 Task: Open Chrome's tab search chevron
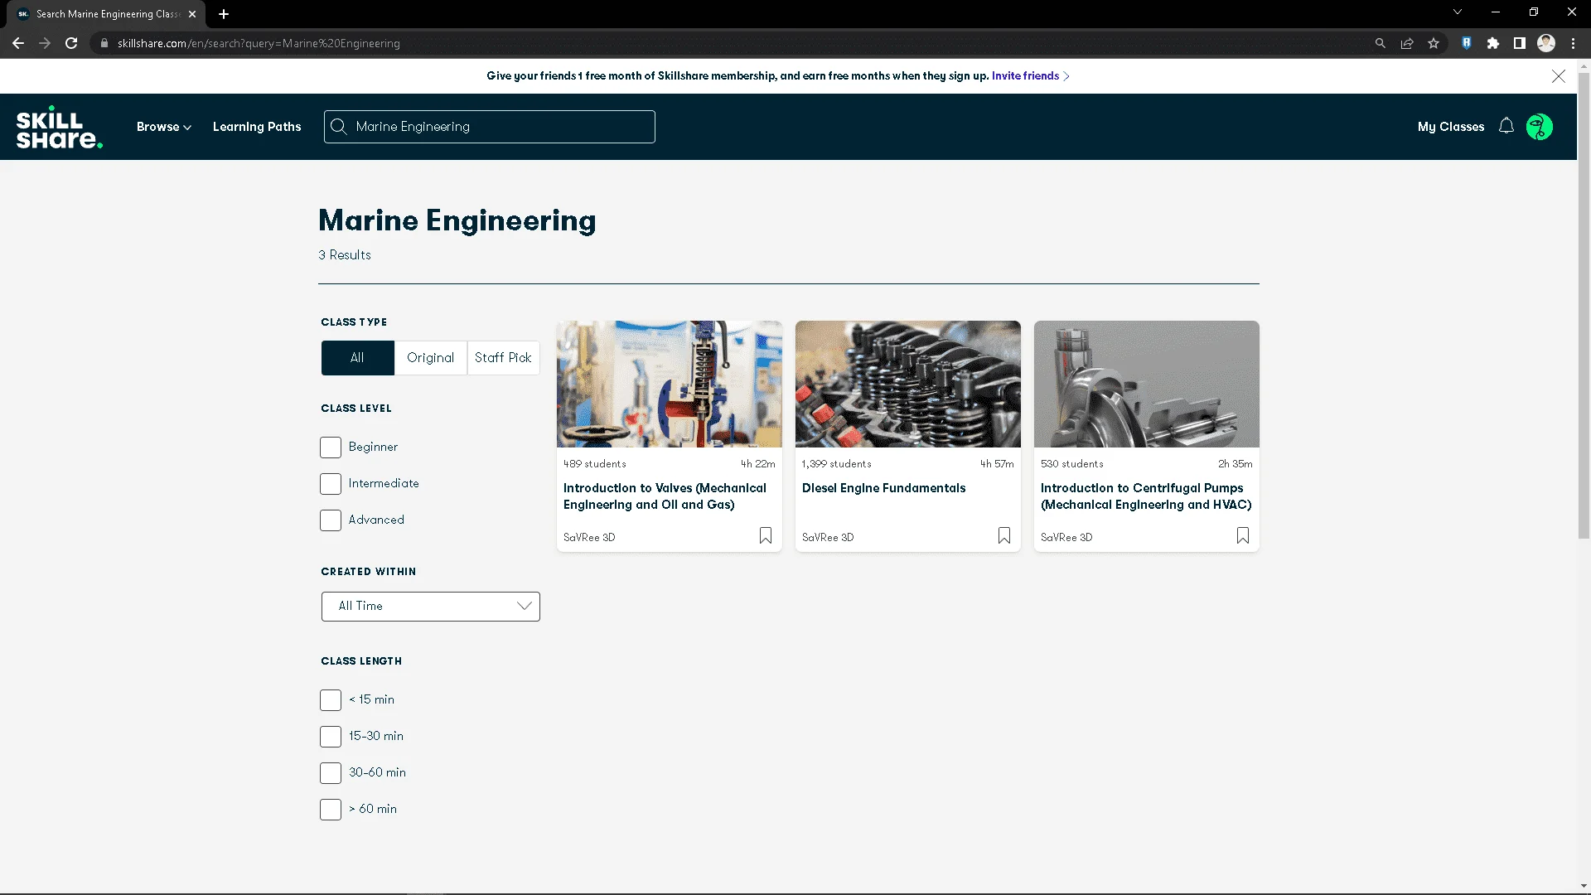click(1458, 12)
